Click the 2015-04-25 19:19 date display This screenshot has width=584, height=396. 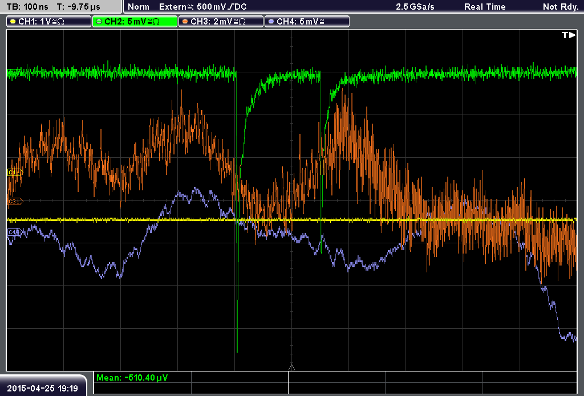click(42, 388)
